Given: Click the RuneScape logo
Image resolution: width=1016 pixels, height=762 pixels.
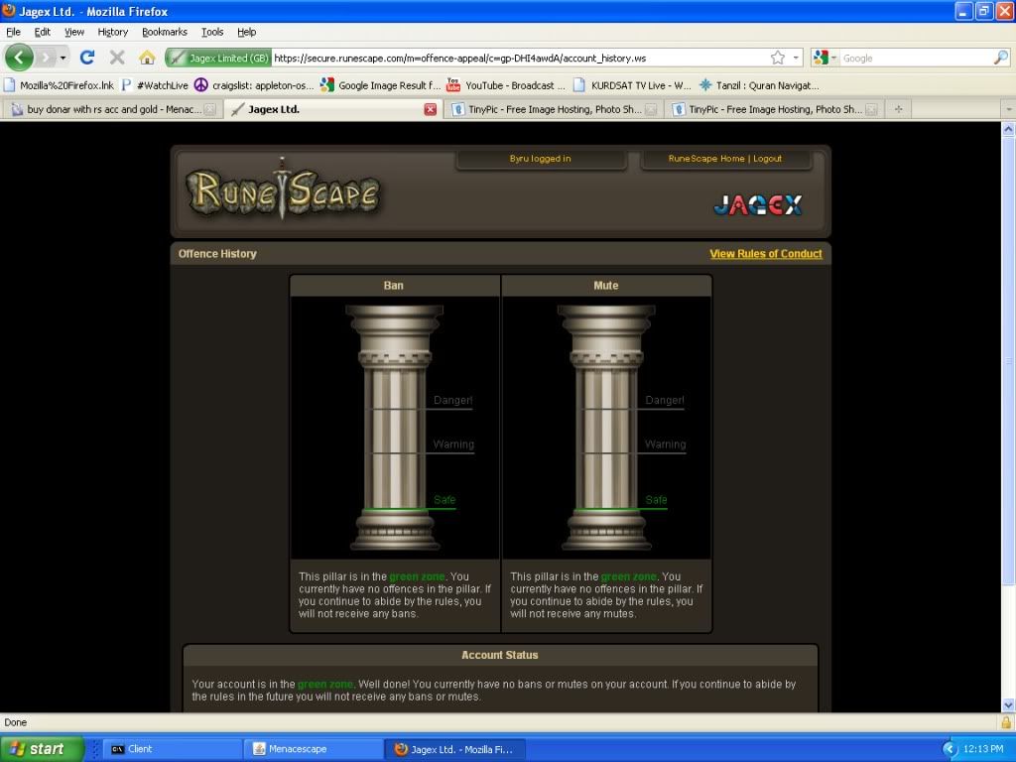Looking at the screenshot, I should click(x=283, y=190).
